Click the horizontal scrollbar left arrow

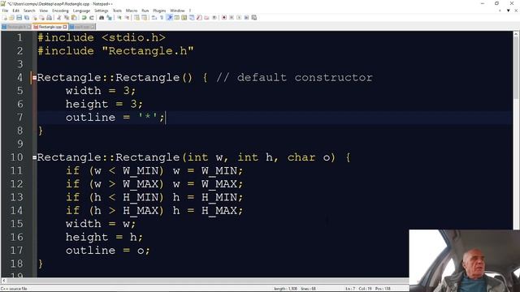(3, 281)
